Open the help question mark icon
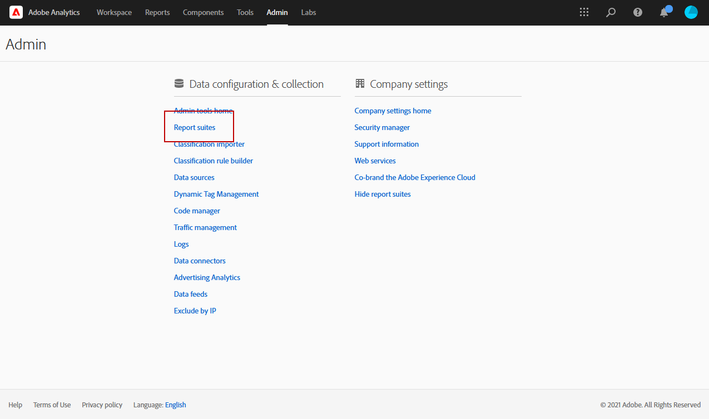Viewport: 709px width, 419px height. 638,12
